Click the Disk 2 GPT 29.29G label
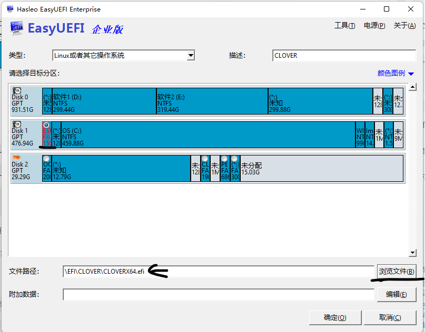Viewport: 425px width, 332px height. tap(21, 170)
